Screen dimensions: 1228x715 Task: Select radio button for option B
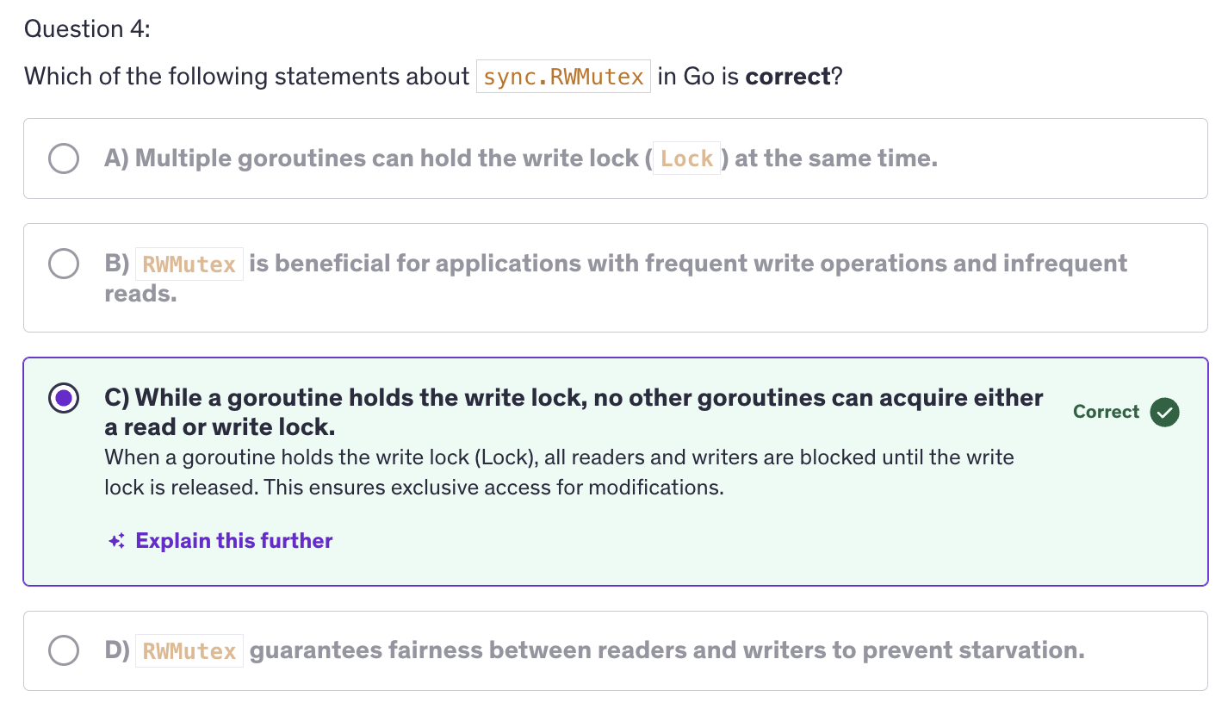click(64, 264)
